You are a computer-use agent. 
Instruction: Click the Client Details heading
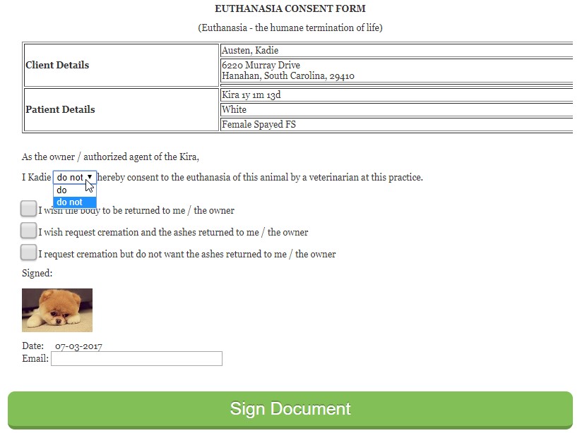tap(57, 65)
